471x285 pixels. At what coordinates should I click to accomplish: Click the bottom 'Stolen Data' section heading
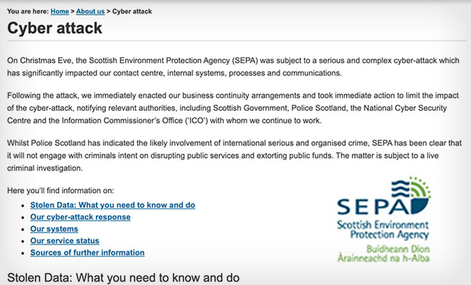123,277
